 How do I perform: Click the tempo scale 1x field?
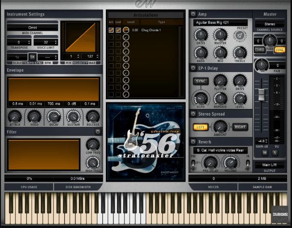point(18,57)
